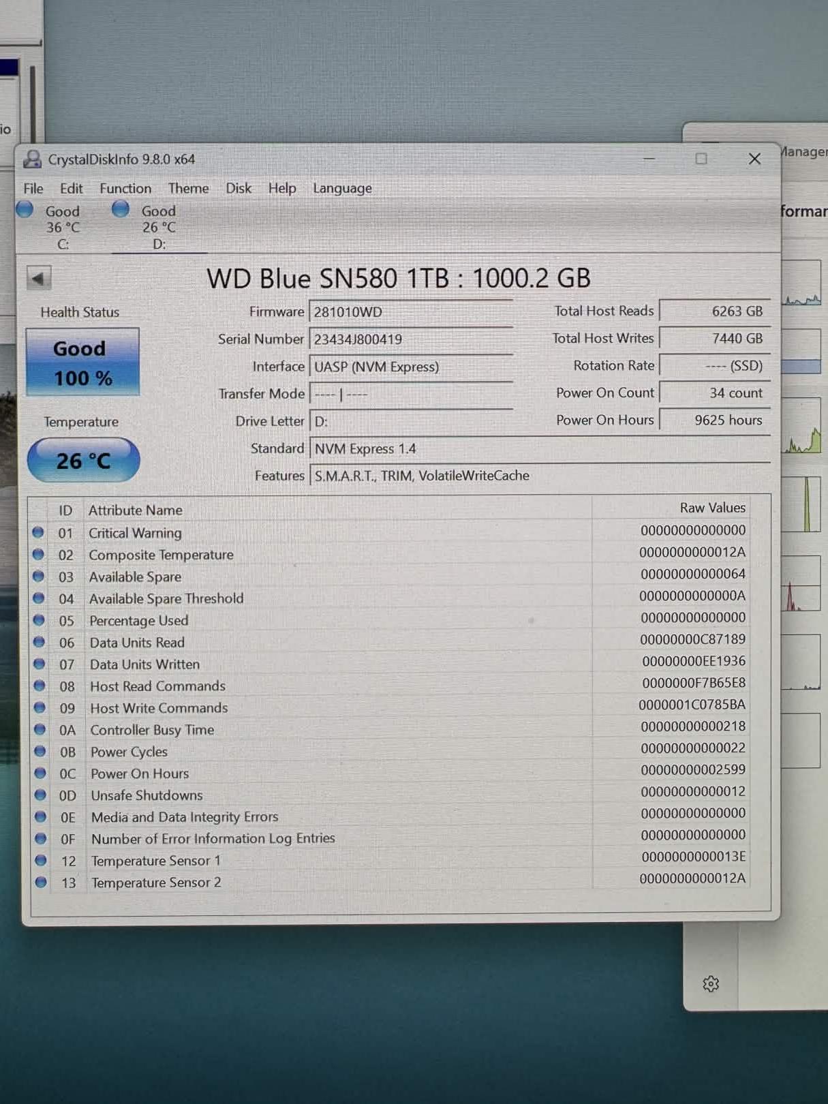Click status dot of Percentage Used row
This screenshot has width=828, height=1104.
coord(39,619)
